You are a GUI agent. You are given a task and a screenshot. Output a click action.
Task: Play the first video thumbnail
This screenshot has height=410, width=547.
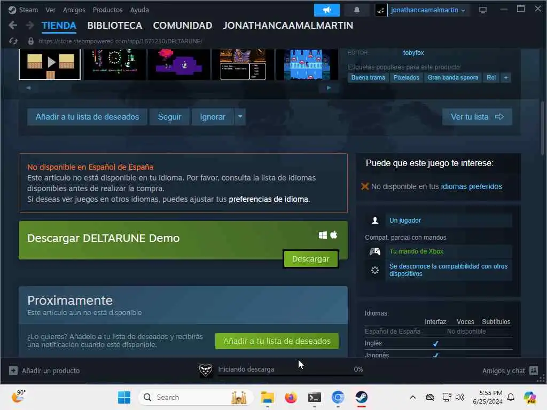pos(50,64)
